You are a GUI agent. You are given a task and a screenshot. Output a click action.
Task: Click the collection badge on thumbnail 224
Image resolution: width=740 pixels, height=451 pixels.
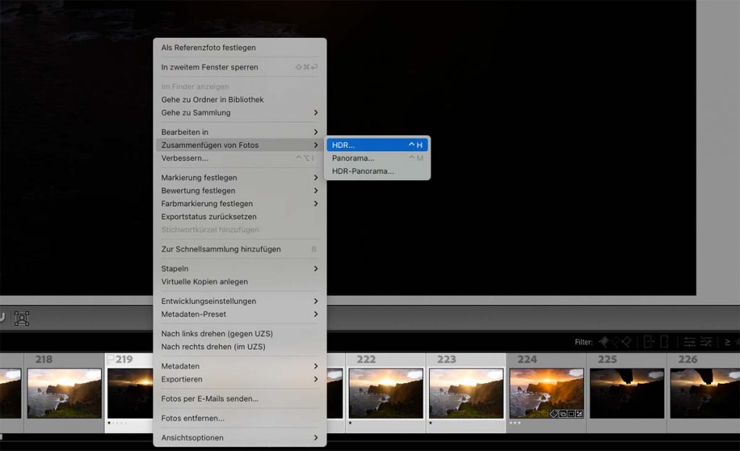pyautogui.click(x=562, y=413)
